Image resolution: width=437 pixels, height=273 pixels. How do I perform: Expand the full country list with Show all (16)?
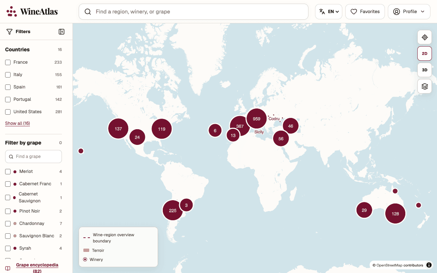17,123
